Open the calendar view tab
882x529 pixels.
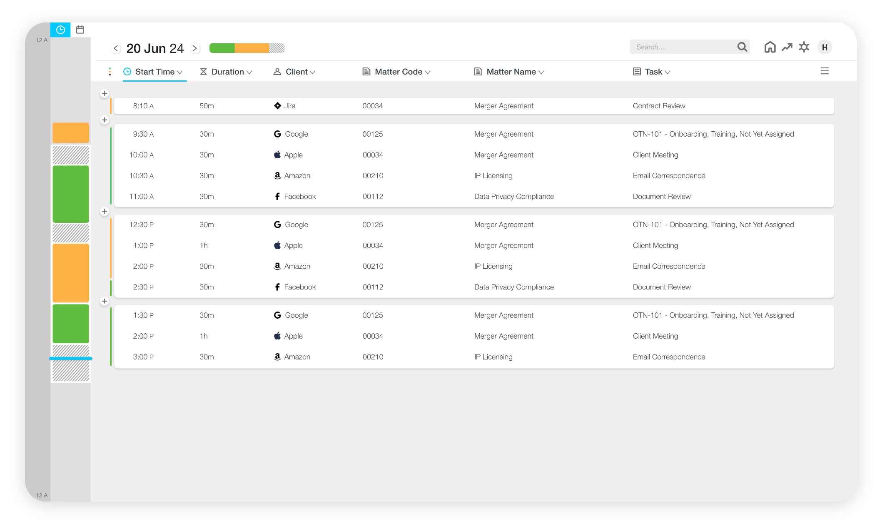tap(80, 30)
